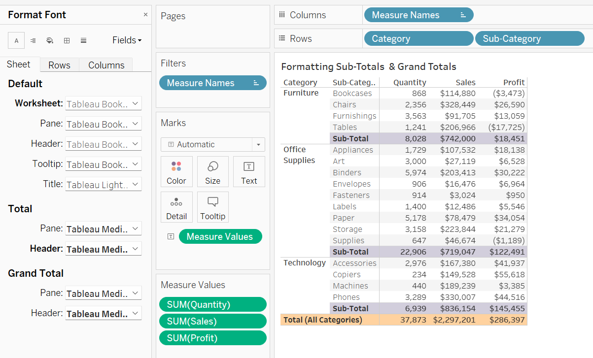The width and height of the screenshot is (593, 358).
Task: Close the Format Font pane
Action: (x=145, y=15)
